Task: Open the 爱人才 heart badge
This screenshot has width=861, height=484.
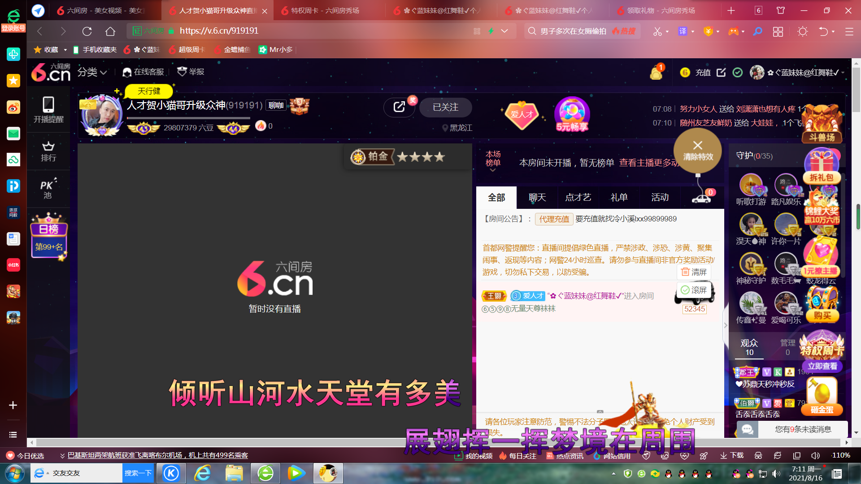Action: pyautogui.click(x=522, y=115)
